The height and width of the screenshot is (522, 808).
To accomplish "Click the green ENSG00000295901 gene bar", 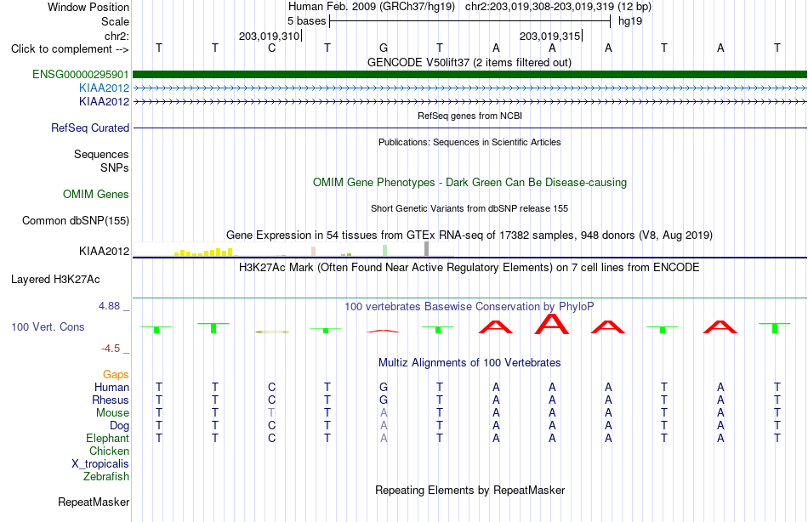I will click(x=469, y=74).
